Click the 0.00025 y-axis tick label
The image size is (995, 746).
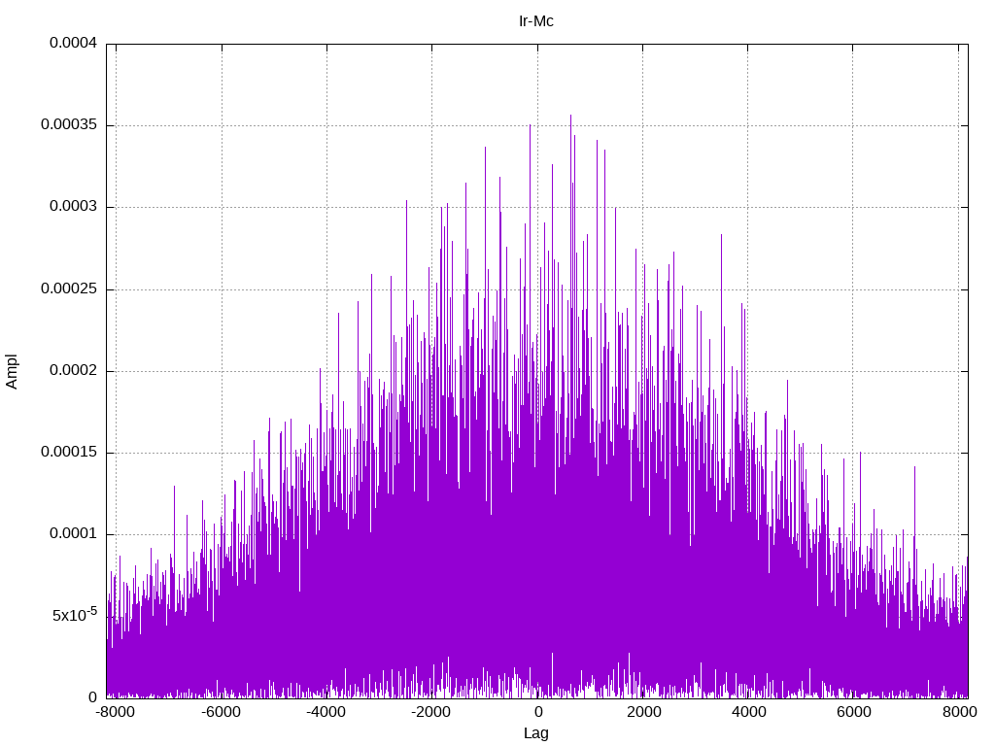pyautogui.click(x=69, y=289)
